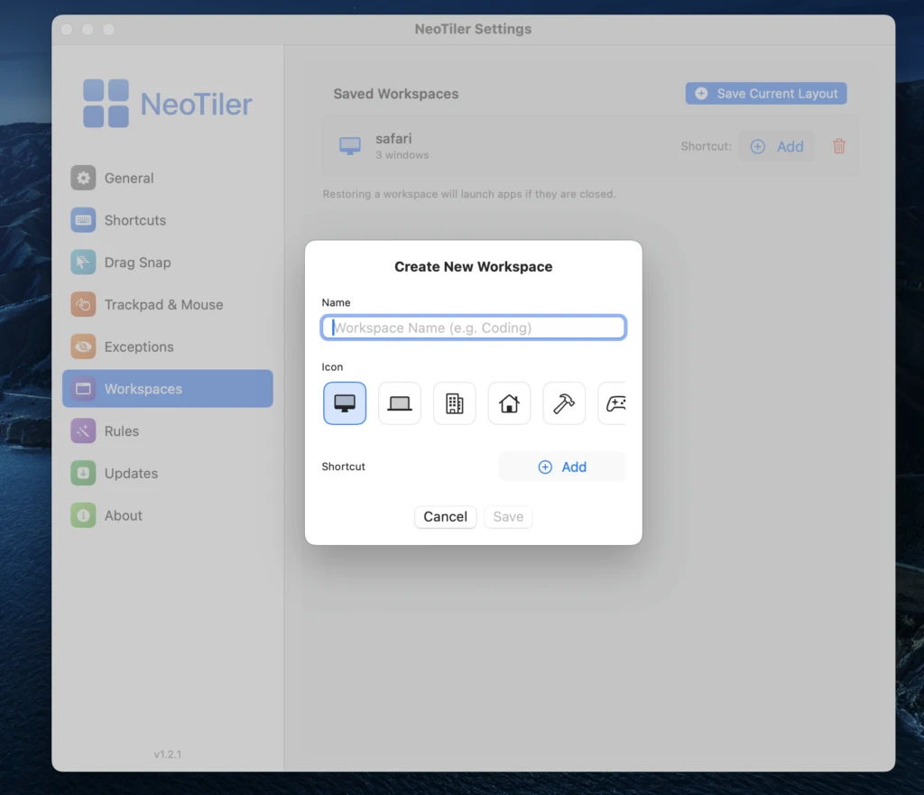
Task: Click the Shortcuts keyboard icon
Action: coord(83,220)
